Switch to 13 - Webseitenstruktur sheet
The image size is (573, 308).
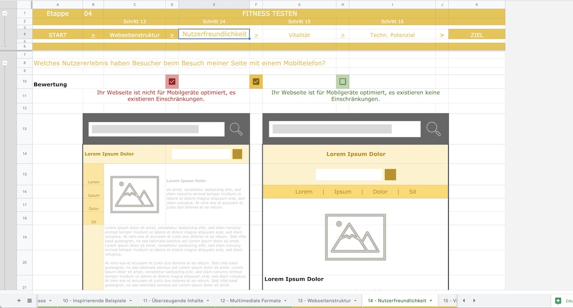pos(324,301)
